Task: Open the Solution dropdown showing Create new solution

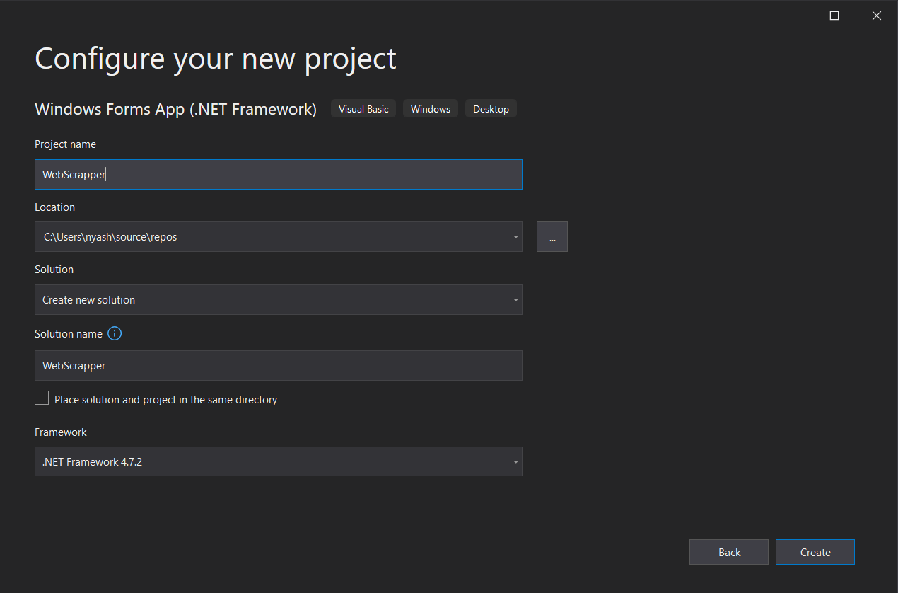Action: 278,299
